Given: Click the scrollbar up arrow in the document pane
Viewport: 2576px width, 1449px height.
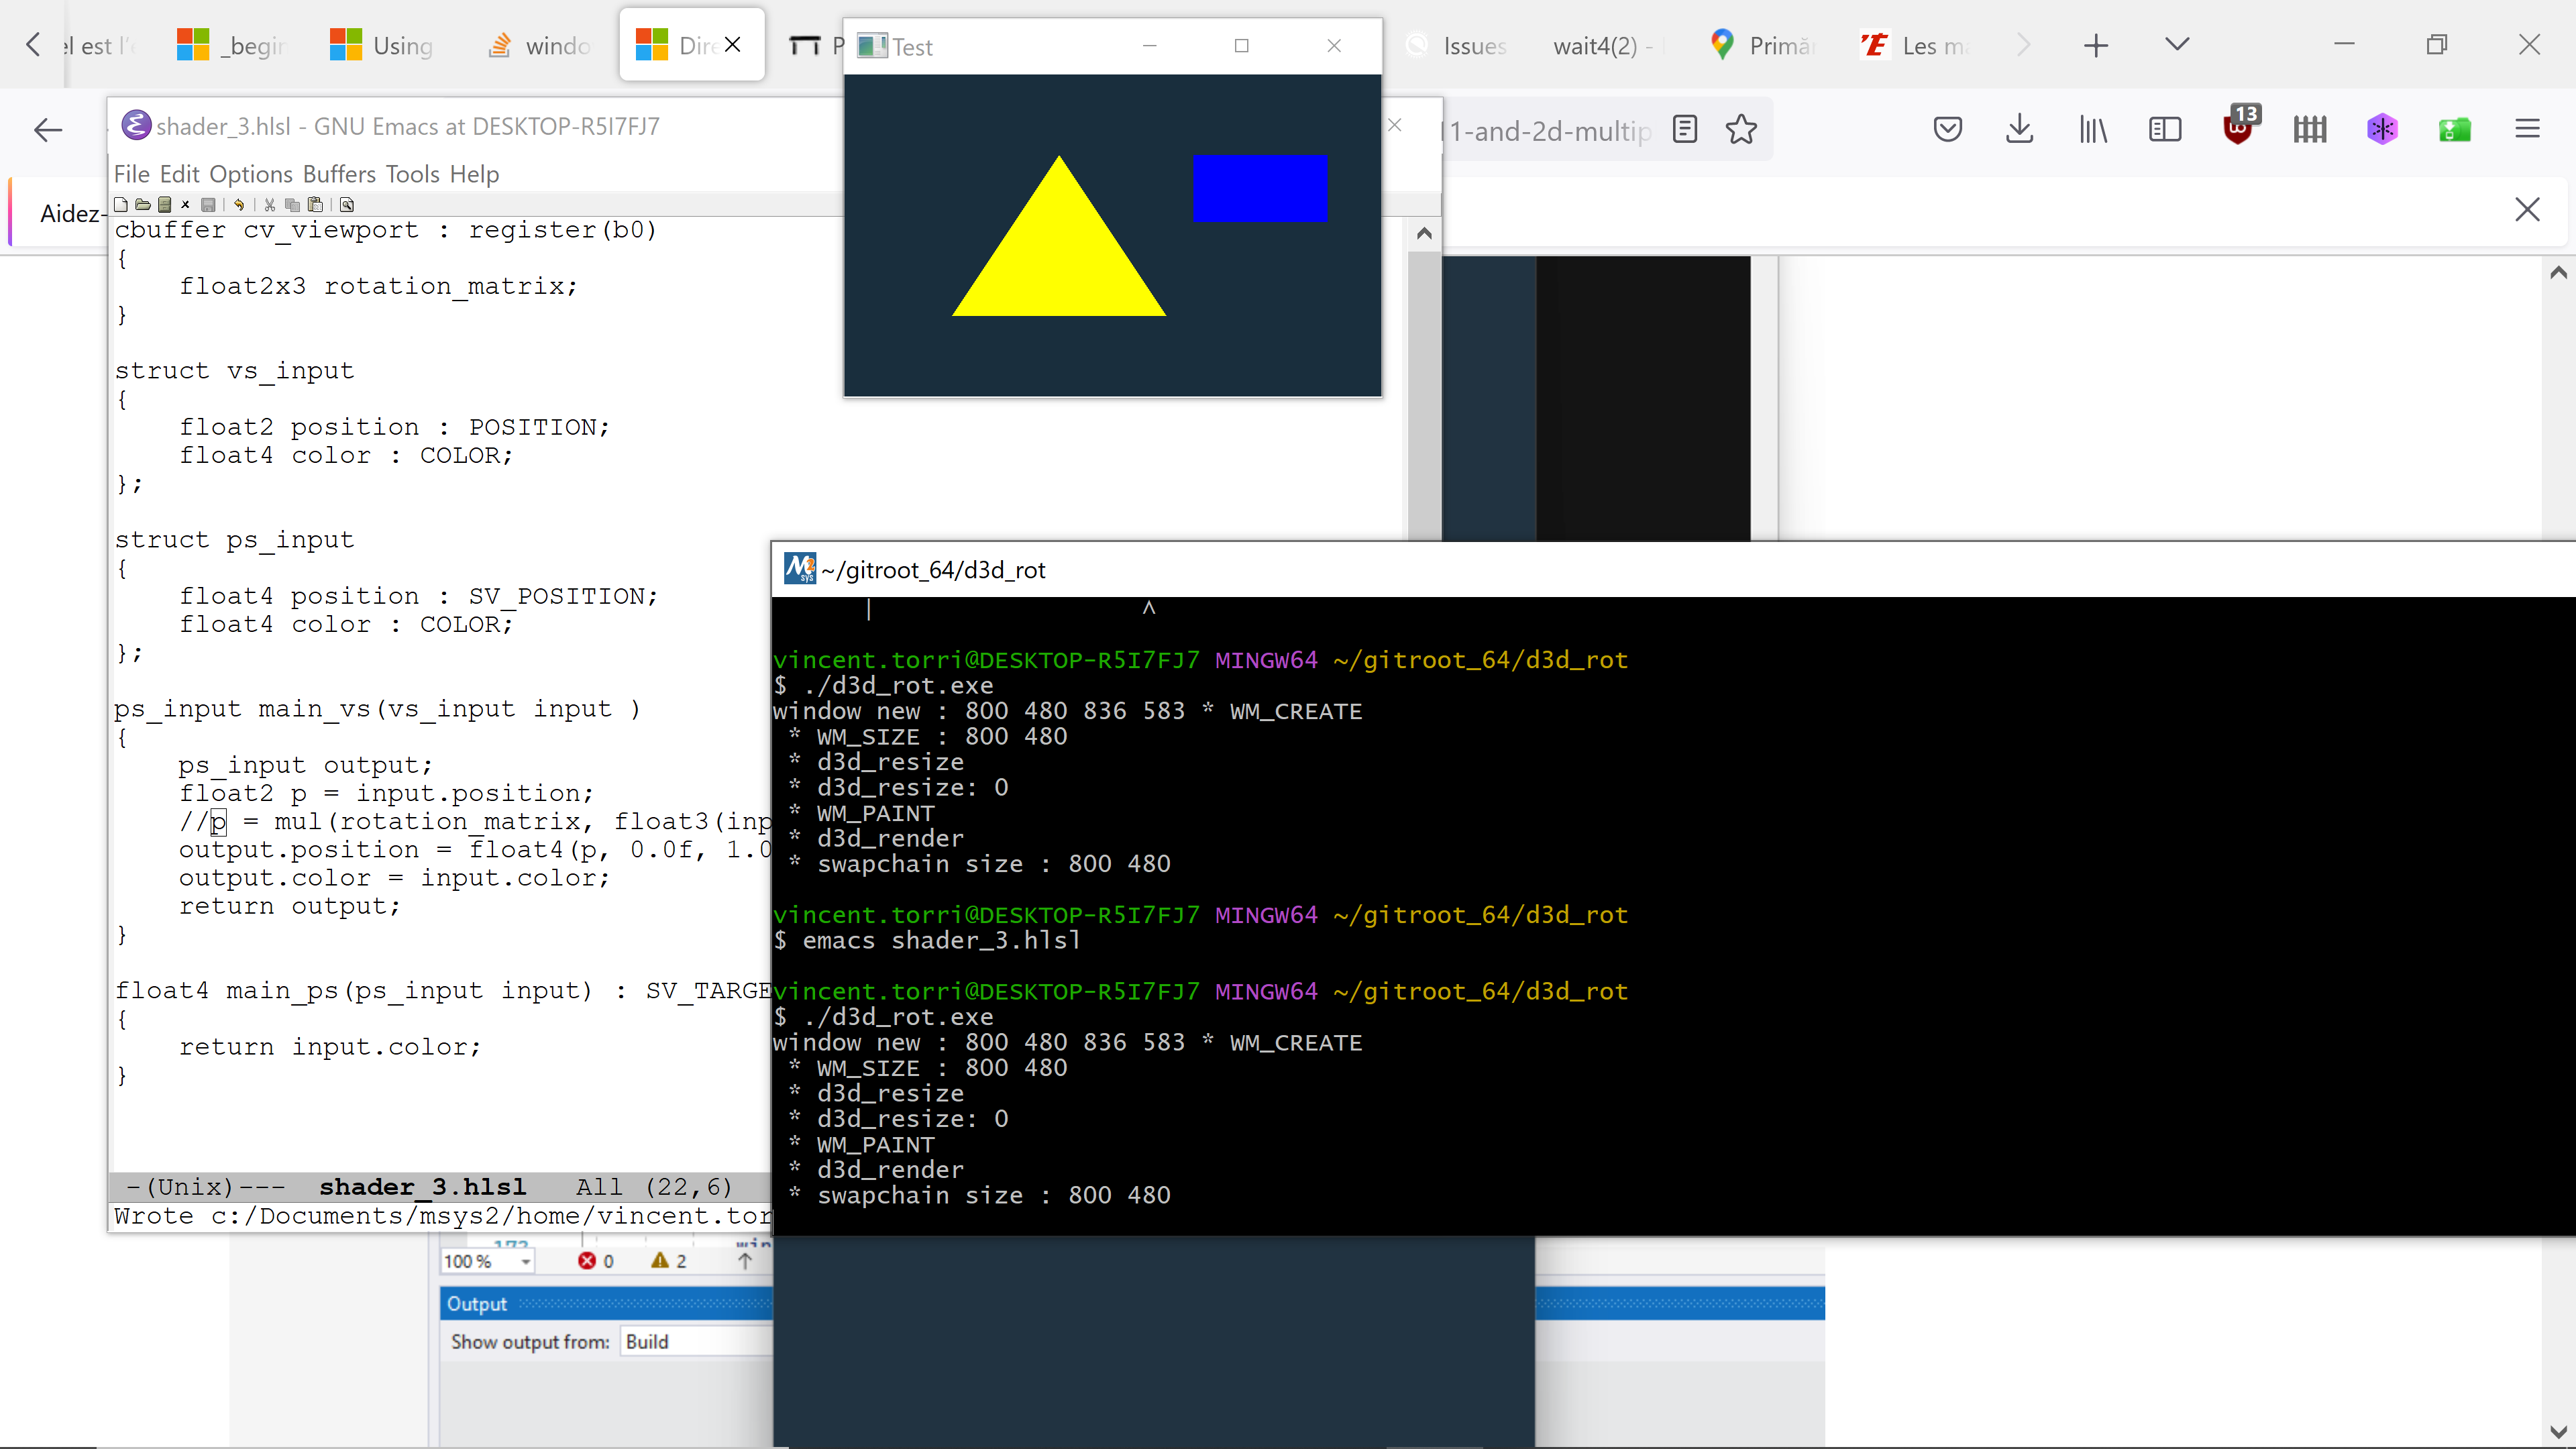Looking at the screenshot, I should [x=1424, y=233].
